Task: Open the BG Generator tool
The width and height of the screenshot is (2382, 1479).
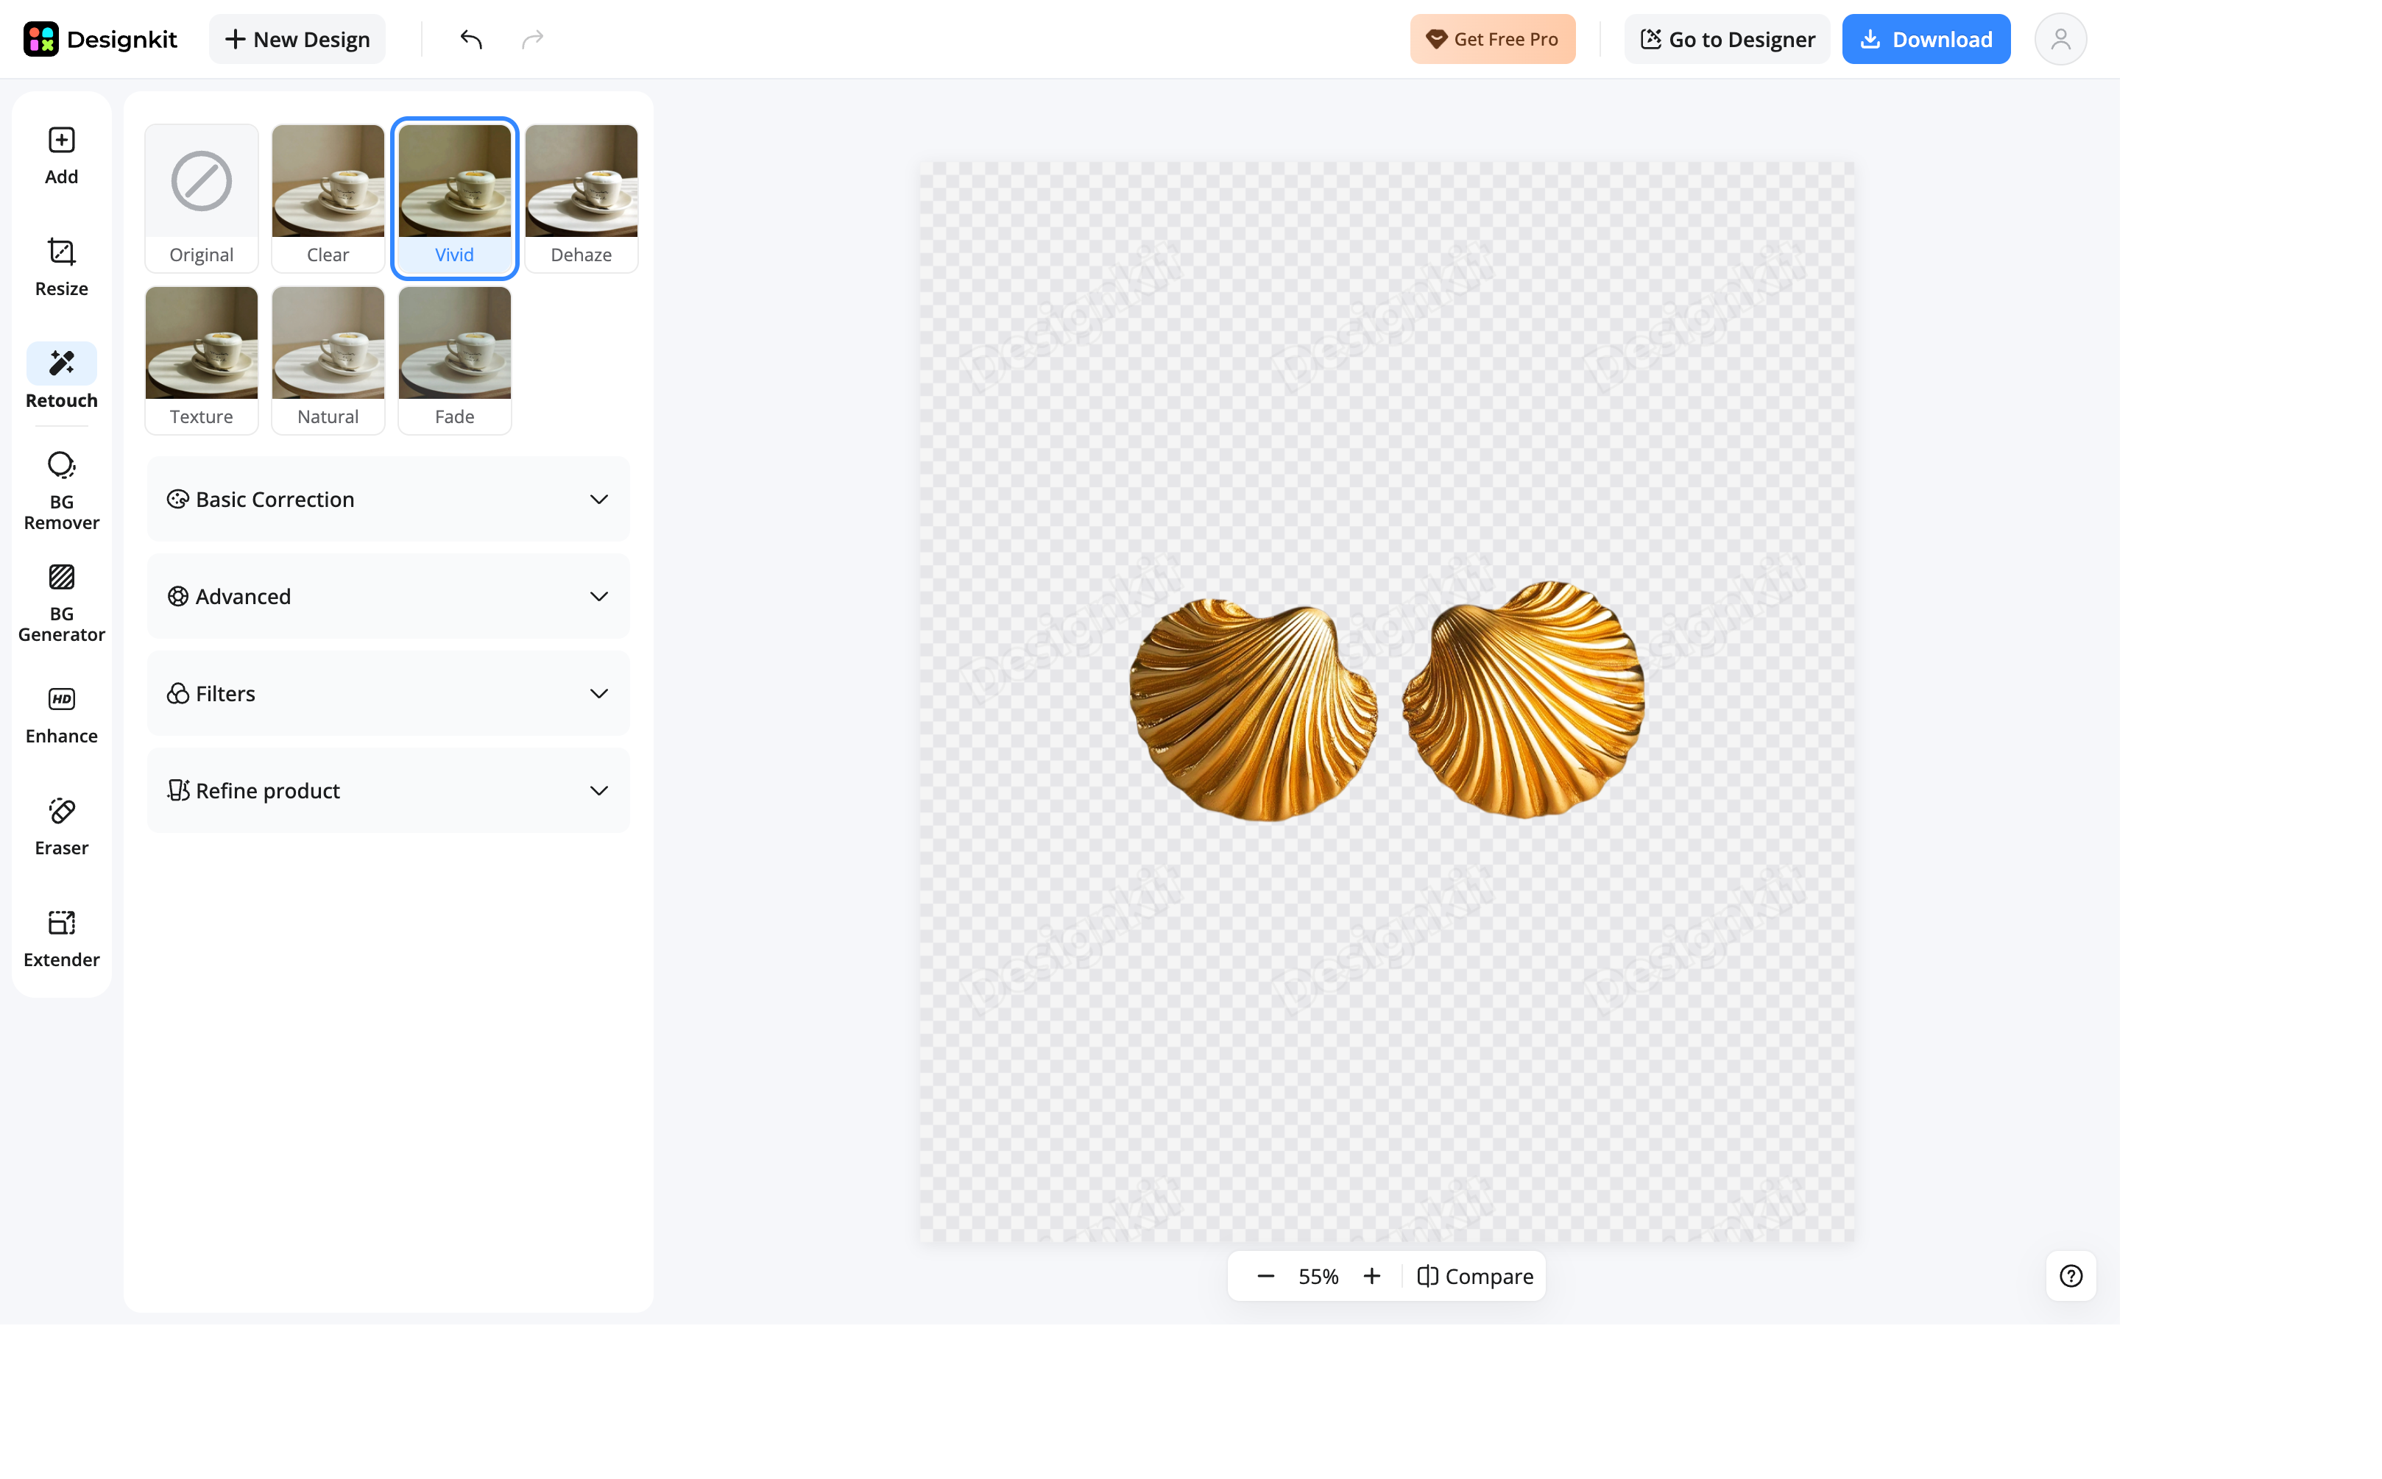Action: point(62,603)
